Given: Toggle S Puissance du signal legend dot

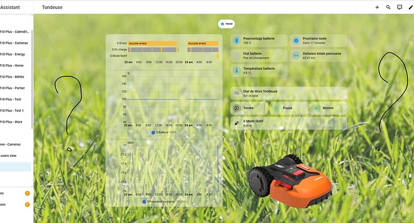Looking at the screenshot, I should [x=144, y=201].
